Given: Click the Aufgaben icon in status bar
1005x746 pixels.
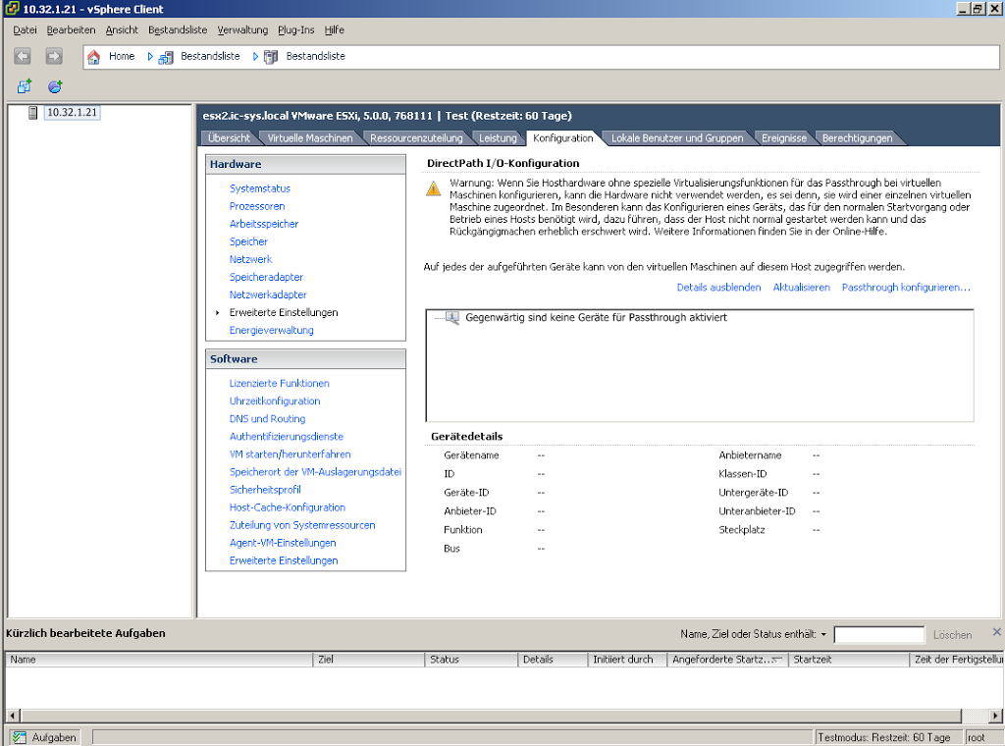Looking at the screenshot, I should pos(20,737).
